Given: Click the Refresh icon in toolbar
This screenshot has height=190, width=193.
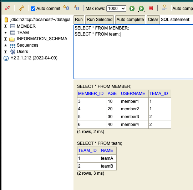Looking at the screenshot, I should (x=21, y=8).
